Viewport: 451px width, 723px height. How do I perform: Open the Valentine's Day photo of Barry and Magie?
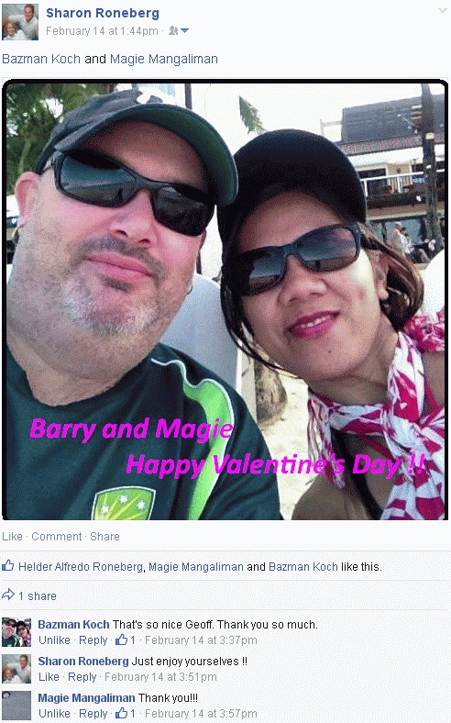point(225,300)
